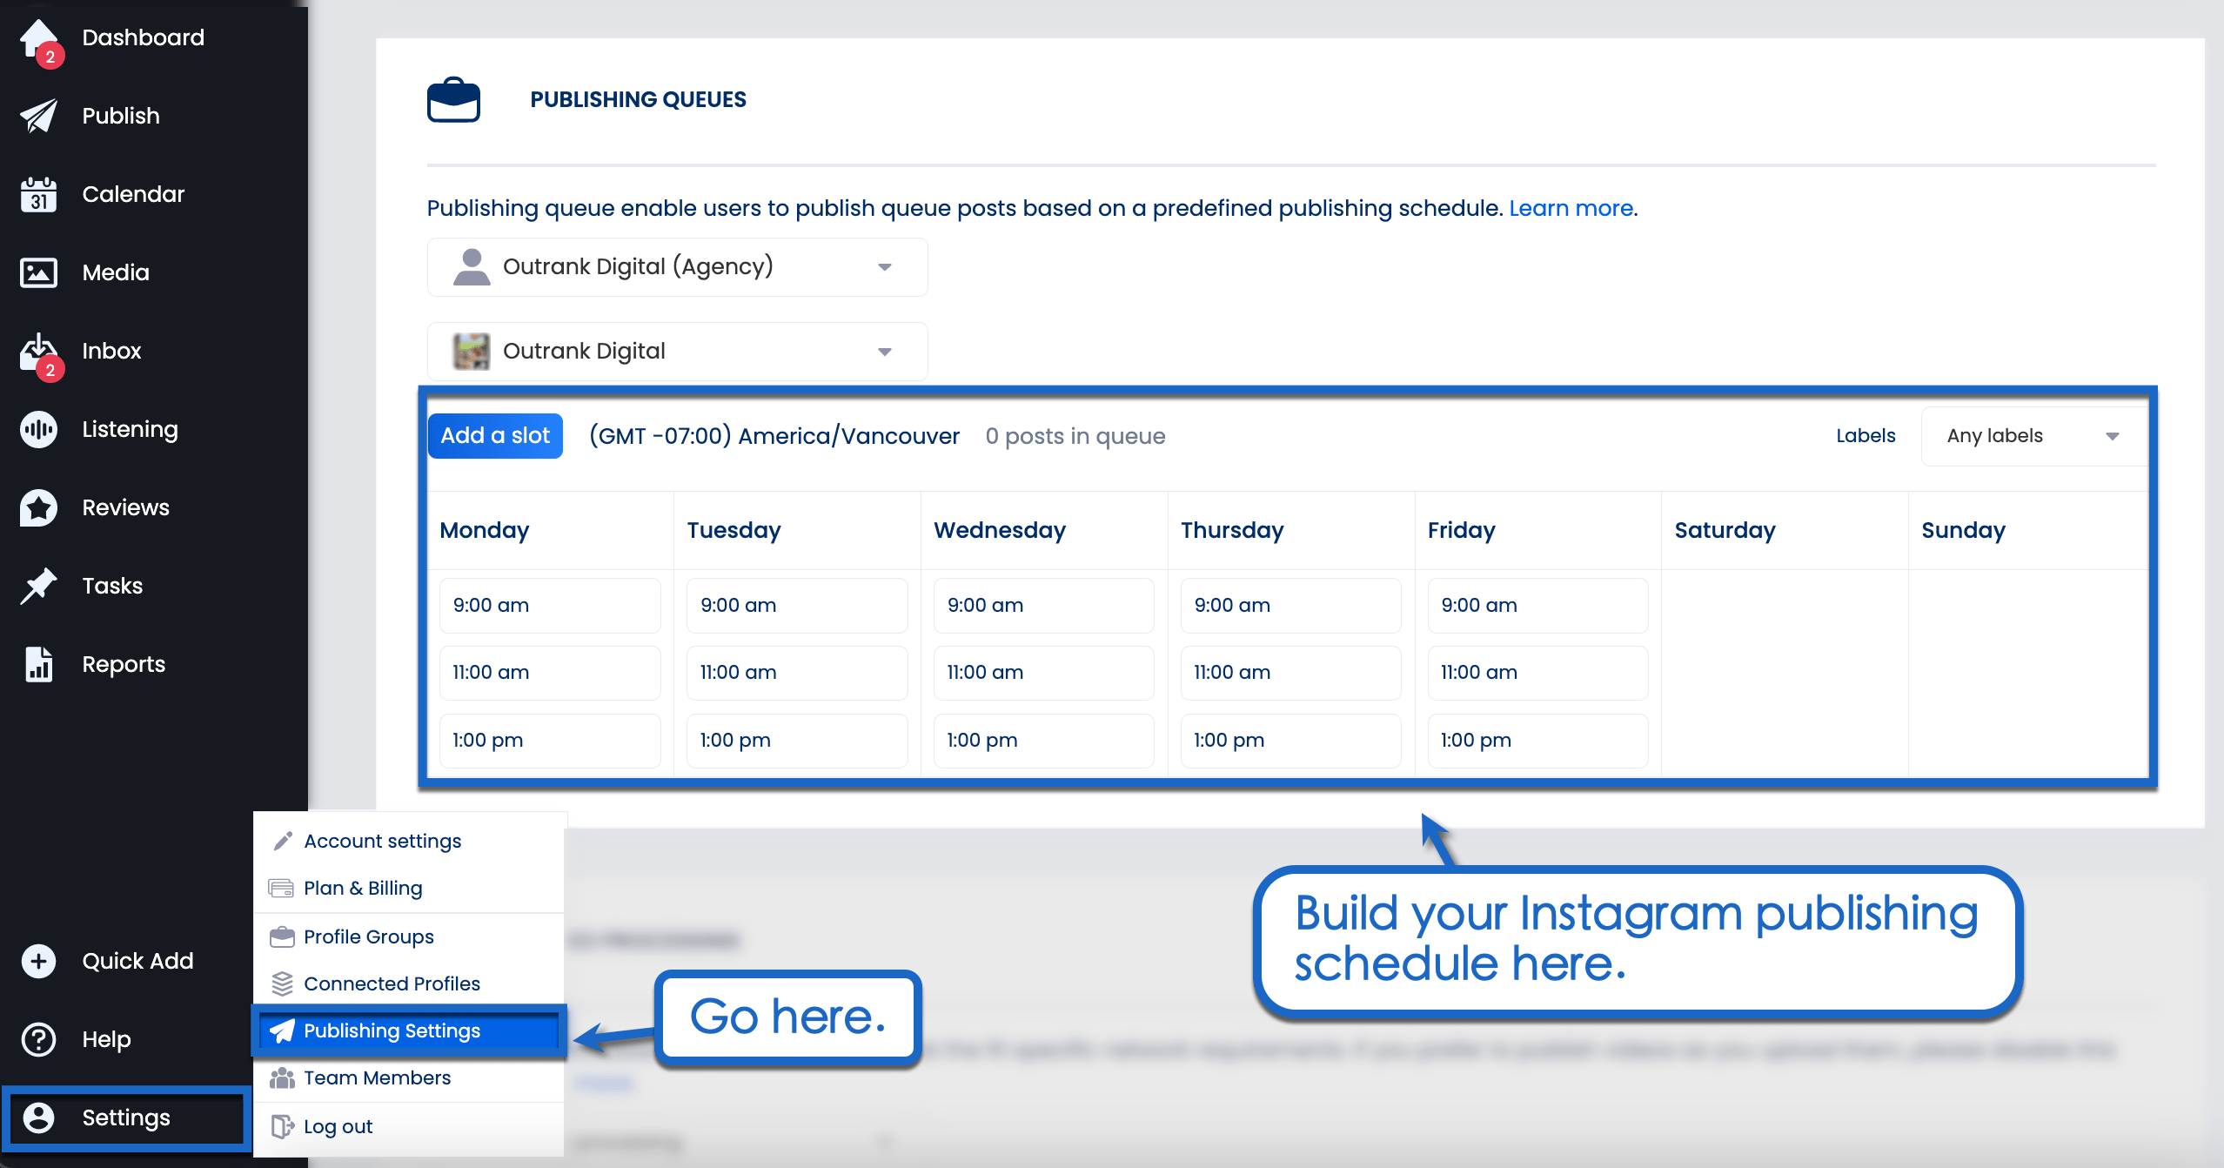Open the Media library icon
The image size is (2224, 1168).
pyautogui.click(x=37, y=272)
